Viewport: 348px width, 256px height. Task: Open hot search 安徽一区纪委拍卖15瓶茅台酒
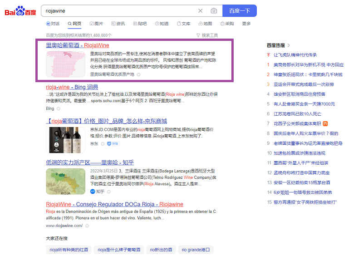(302, 182)
